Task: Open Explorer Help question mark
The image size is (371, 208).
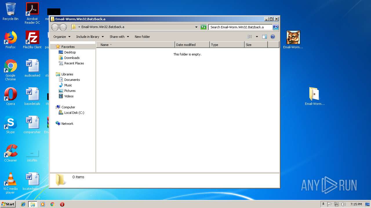Action: (x=272, y=37)
